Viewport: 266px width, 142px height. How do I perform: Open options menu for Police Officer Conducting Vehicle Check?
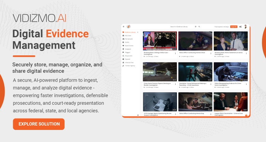coord(211,53)
